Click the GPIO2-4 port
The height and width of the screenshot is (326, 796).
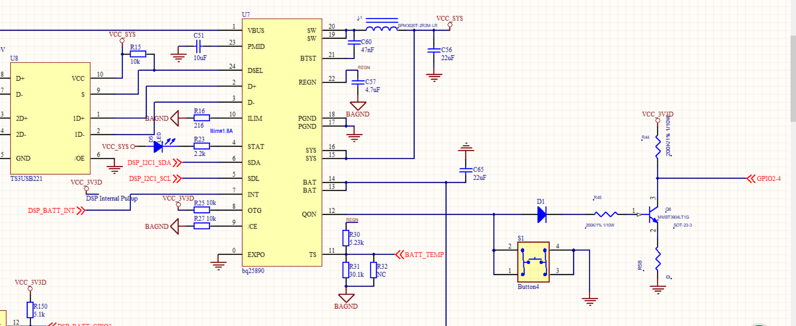pyautogui.click(x=764, y=179)
